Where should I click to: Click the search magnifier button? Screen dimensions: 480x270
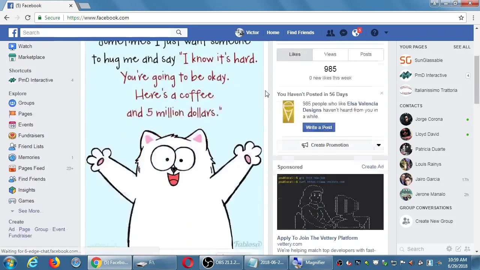pos(179,33)
